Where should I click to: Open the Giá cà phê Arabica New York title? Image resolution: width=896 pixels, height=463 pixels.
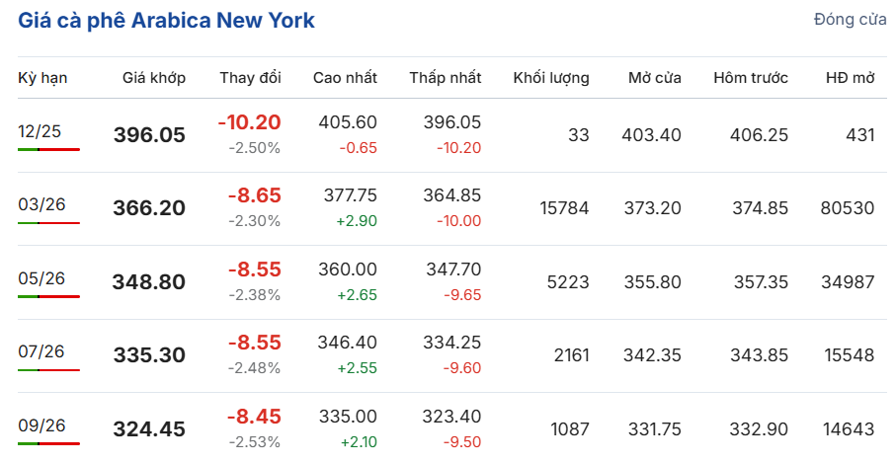pos(166,20)
